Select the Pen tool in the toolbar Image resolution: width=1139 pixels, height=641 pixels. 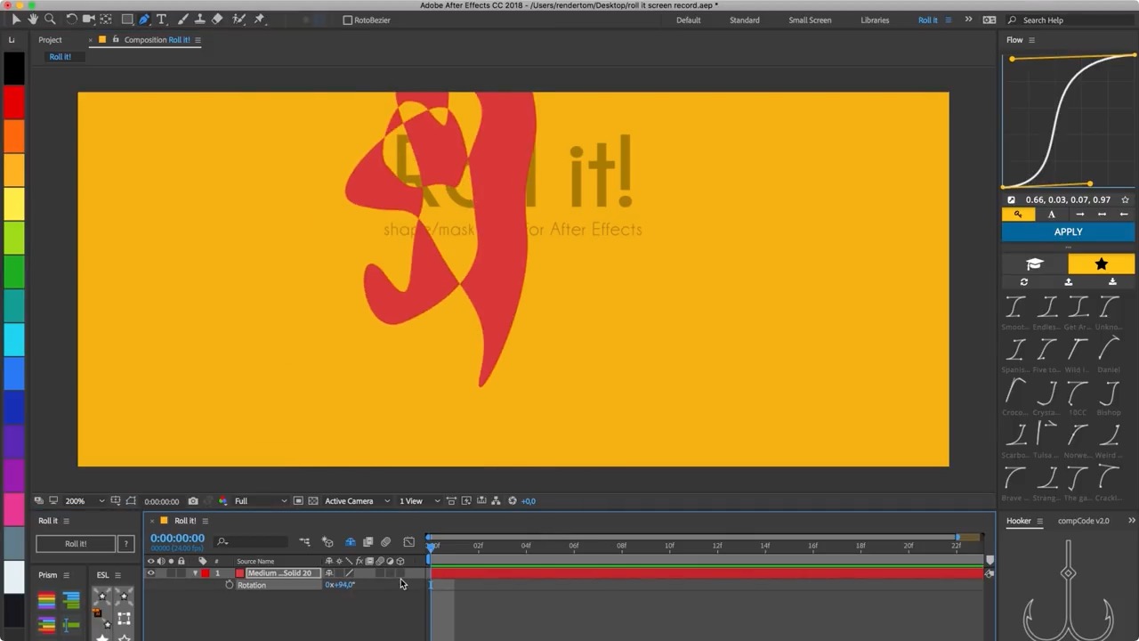144,20
